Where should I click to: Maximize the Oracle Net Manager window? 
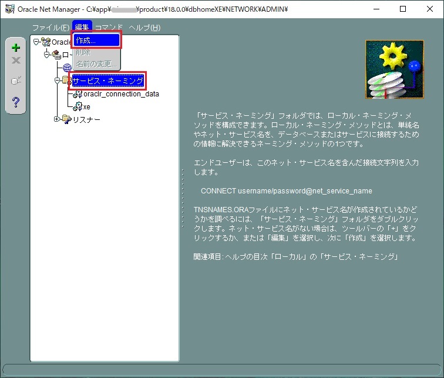pos(403,9)
